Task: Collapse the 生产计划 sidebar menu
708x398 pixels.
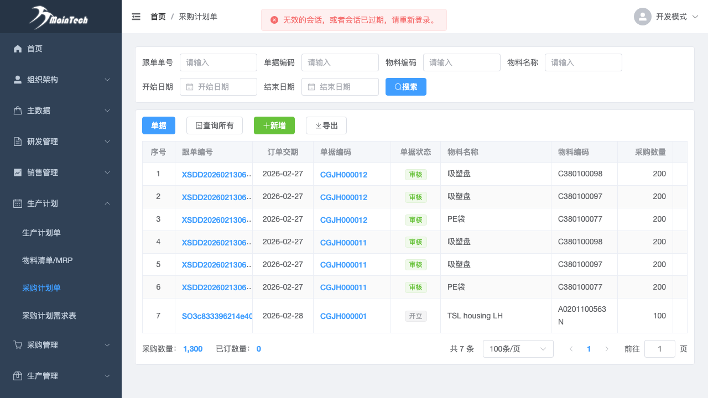Action: [61, 203]
